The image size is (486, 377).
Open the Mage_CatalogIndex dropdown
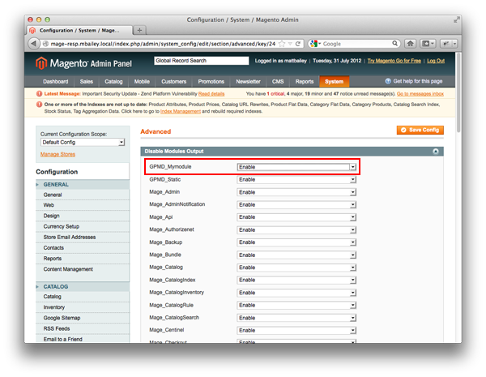click(296, 280)
